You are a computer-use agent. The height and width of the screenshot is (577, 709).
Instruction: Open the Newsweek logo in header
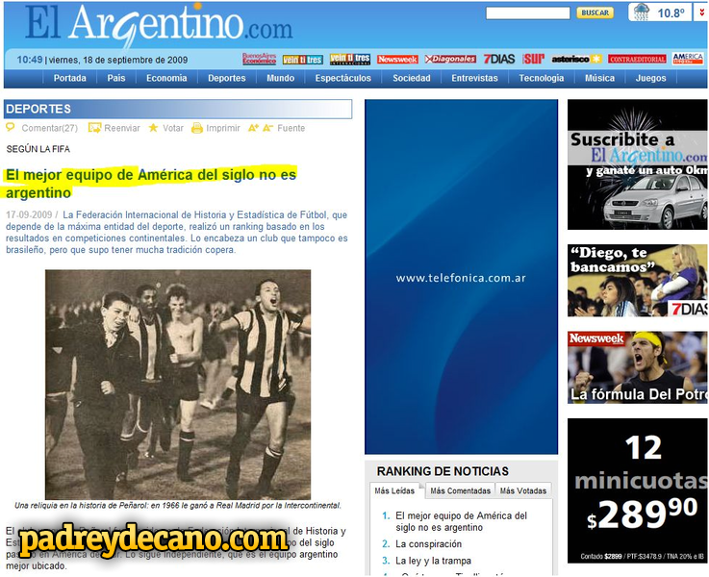pos(397,60)
